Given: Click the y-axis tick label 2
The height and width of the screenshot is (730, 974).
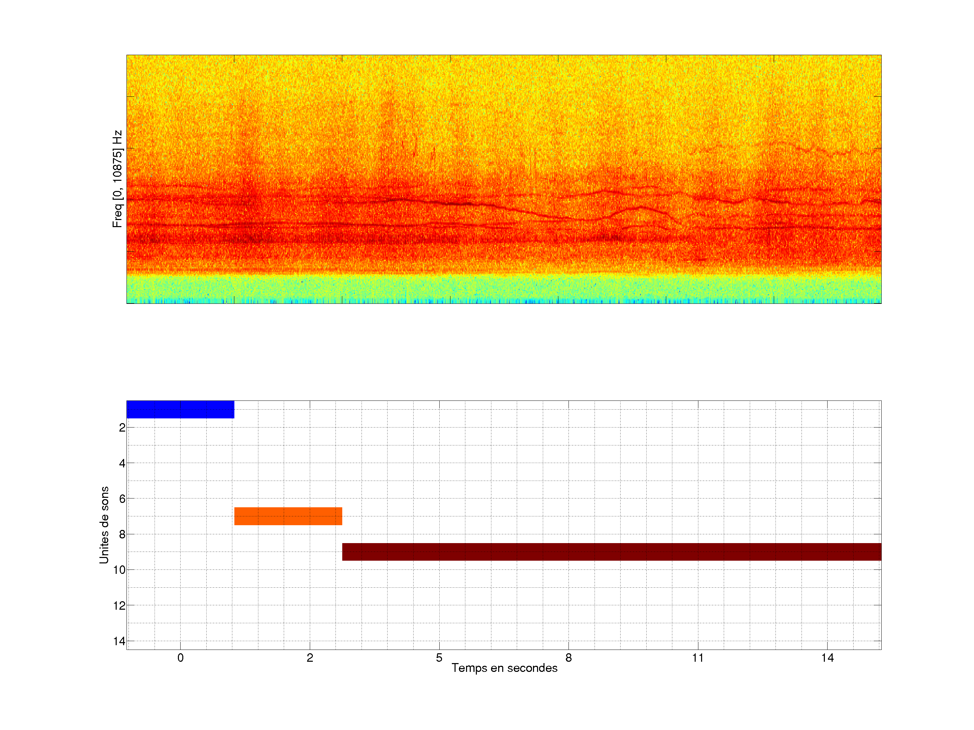Looking at the screenshot, I should [122, 428].
